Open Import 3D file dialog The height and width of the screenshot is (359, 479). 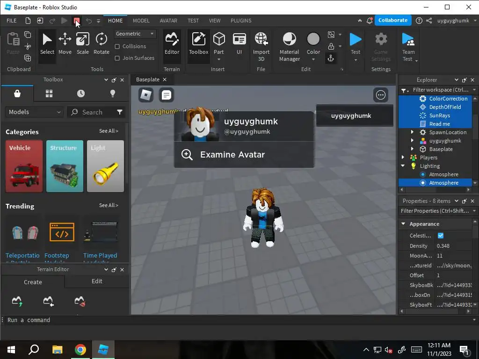tap(261, 47)
